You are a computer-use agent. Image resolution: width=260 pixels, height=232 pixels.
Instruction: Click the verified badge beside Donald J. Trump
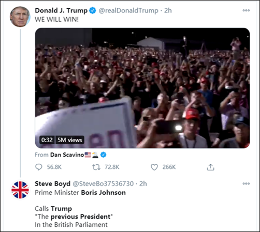[x=93, y=10]
